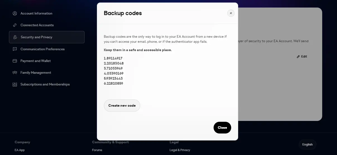
Task: Open Payment and Wallet section
Action: coord(35,61)
